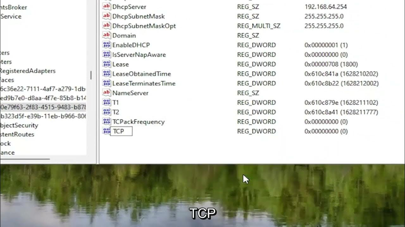
Task: Click the TCP name edit field
Action: 121,131
